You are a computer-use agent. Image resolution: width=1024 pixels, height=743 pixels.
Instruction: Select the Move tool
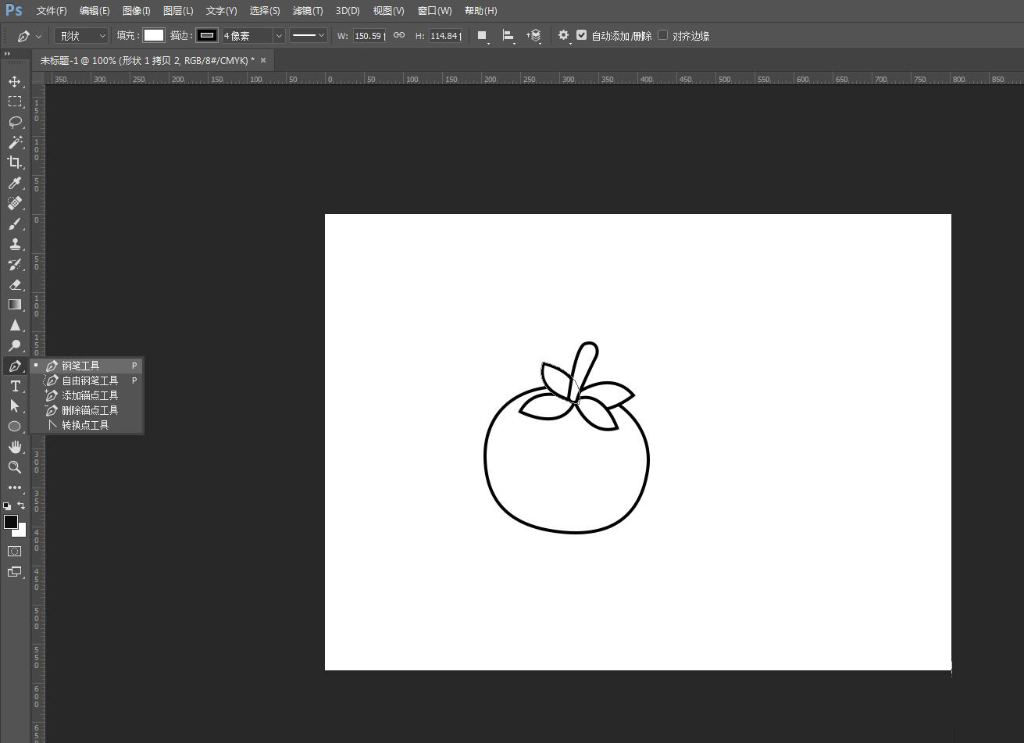pos(14,81)
